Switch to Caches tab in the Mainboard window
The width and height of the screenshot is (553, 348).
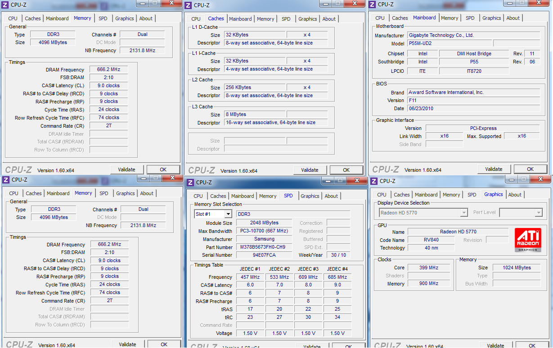pyautogui.click(x=400, y=18)
